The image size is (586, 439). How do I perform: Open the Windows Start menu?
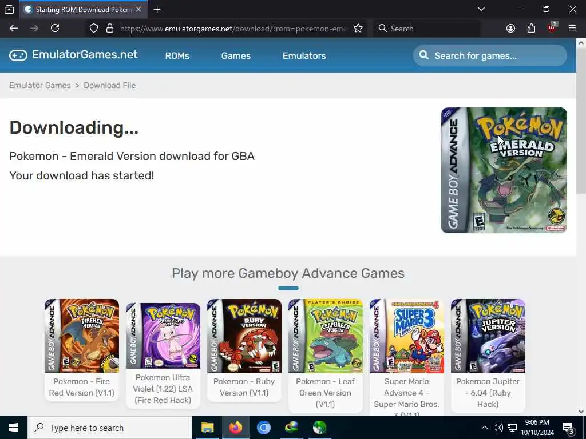point(14,428)
